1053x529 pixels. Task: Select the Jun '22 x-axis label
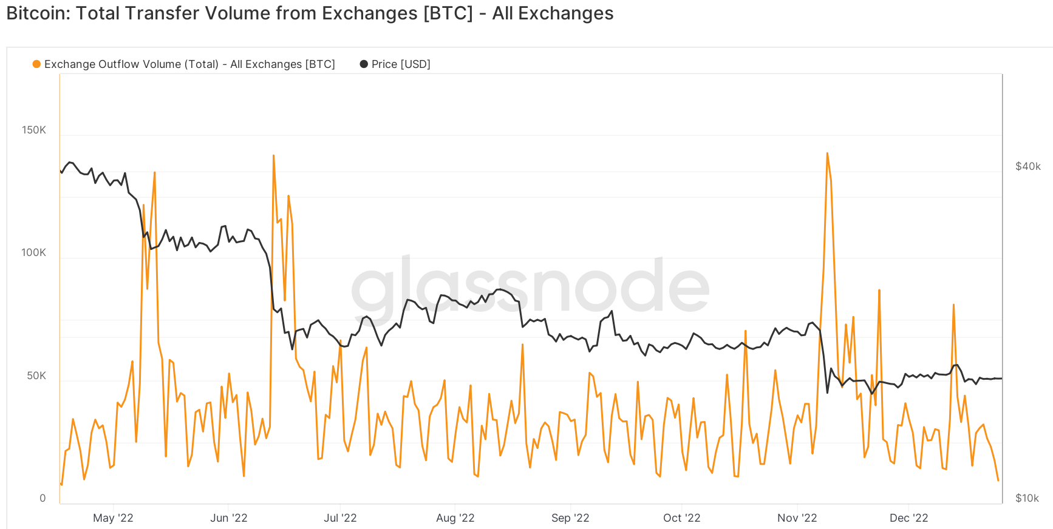pyautogui.click(x=229, y=518)
